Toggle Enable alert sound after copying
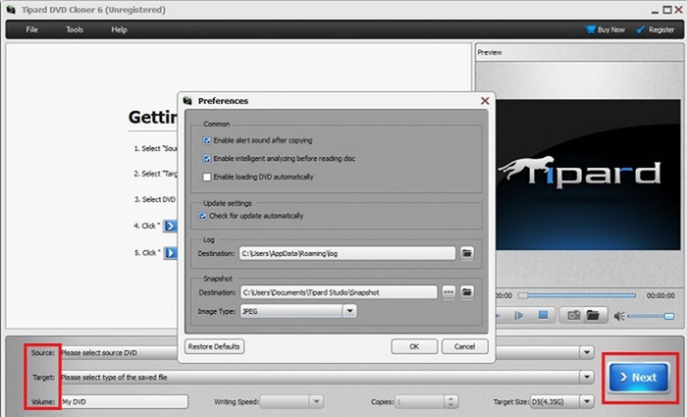 point(207,140)
